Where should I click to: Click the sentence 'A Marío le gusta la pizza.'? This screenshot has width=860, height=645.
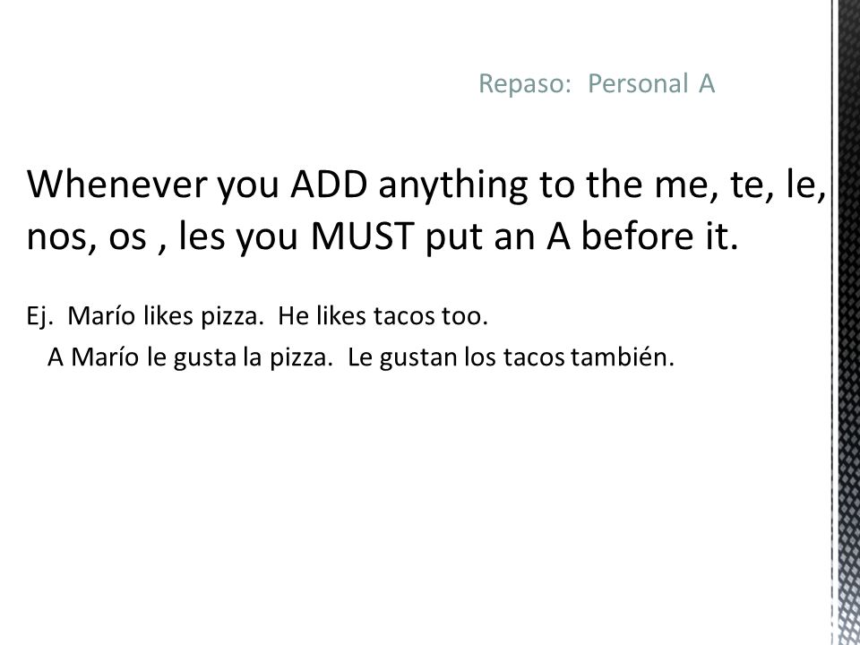click(190, 357)
